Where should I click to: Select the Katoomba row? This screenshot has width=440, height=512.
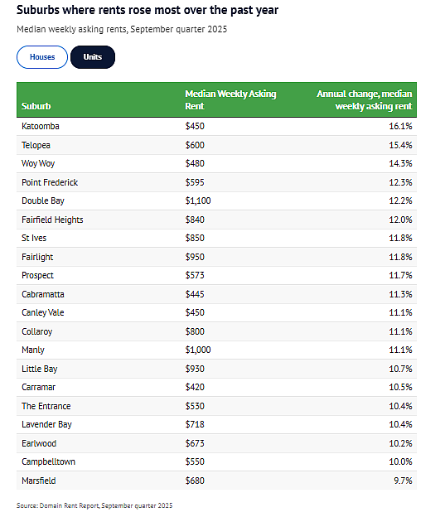coord(216,127)
